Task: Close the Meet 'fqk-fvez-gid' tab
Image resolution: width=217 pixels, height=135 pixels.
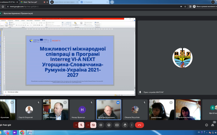Action: (47, 2)
